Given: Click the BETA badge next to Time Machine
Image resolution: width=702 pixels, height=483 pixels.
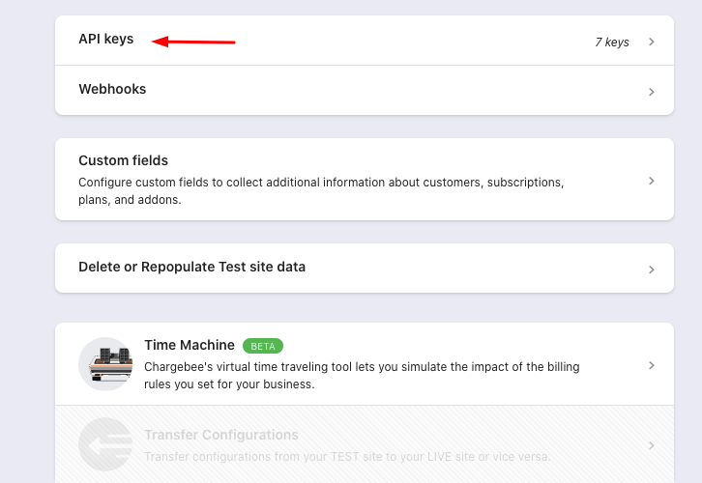Looking at the screenshot, I should click(x=263, y=346).
